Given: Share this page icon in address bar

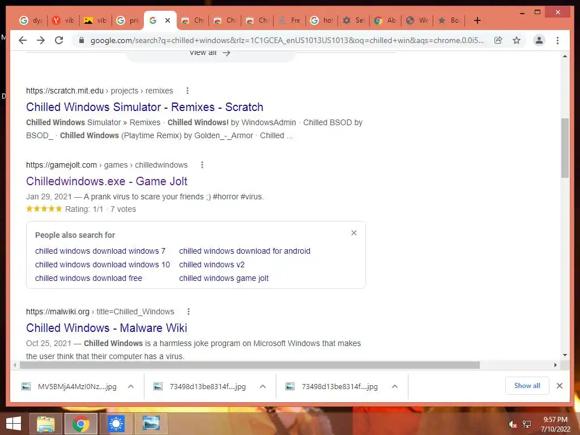Looking at the screenshot, I should 498,40.
